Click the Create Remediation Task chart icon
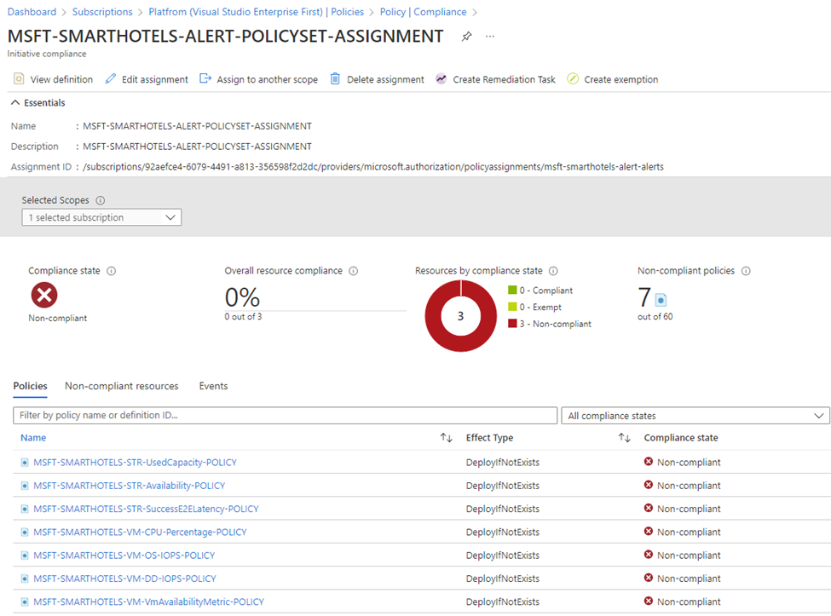The width and height of the screenshot is (831, 616). pos(441,79)
